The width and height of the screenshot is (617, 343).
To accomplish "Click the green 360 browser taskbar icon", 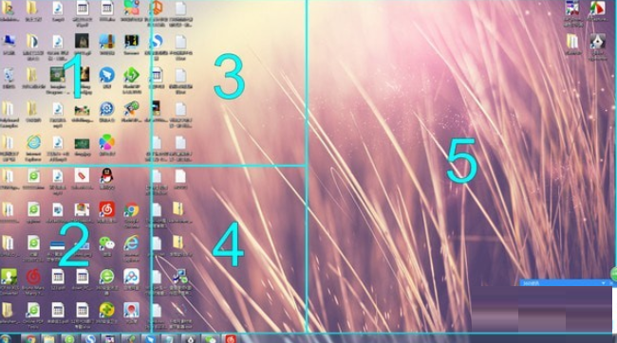I will click(69, 339).
